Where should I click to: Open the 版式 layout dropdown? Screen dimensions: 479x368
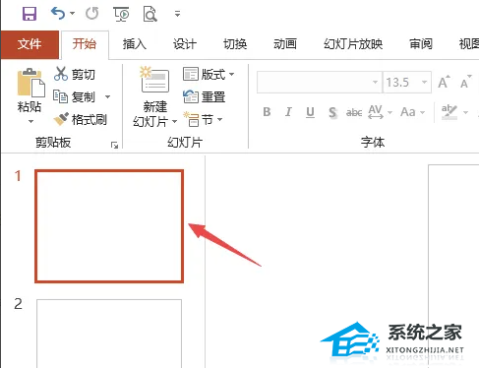click(x=209, y=74)
